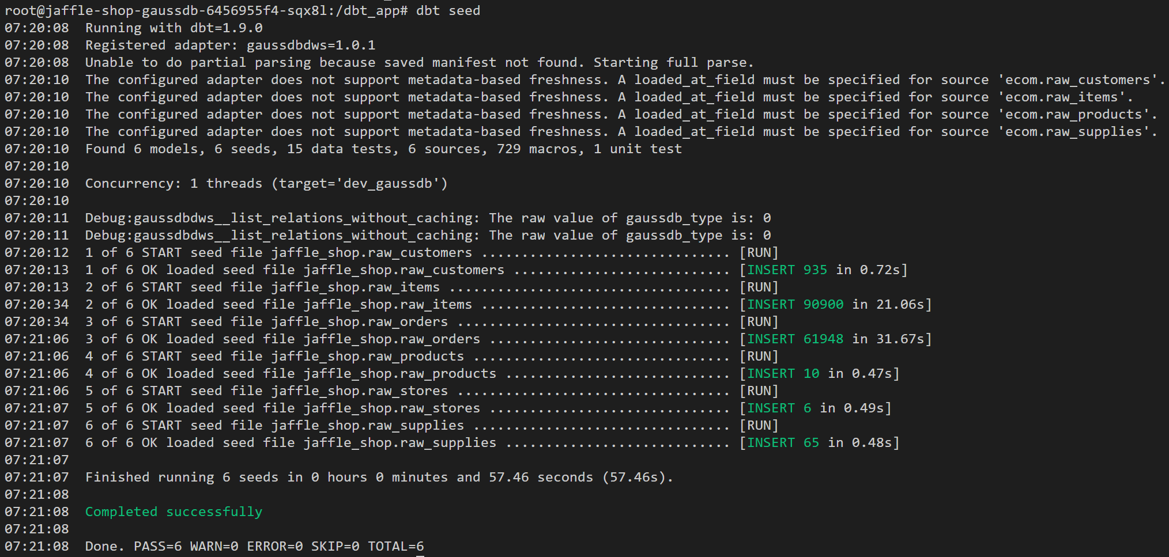The image size is (1169, 557).
Task: Click the 'INSERT 65' result text
Action: (783, 442)
